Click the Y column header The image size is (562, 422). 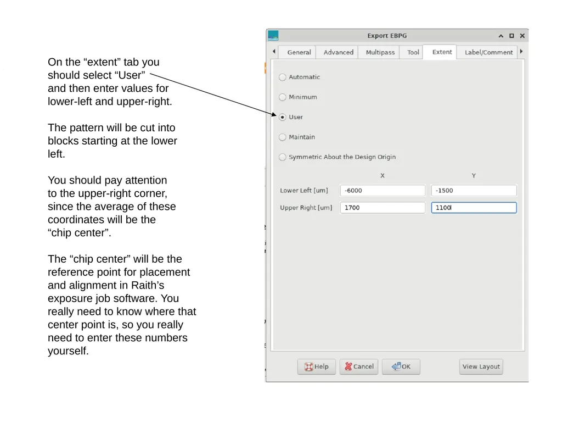click(x=474, y=176)
